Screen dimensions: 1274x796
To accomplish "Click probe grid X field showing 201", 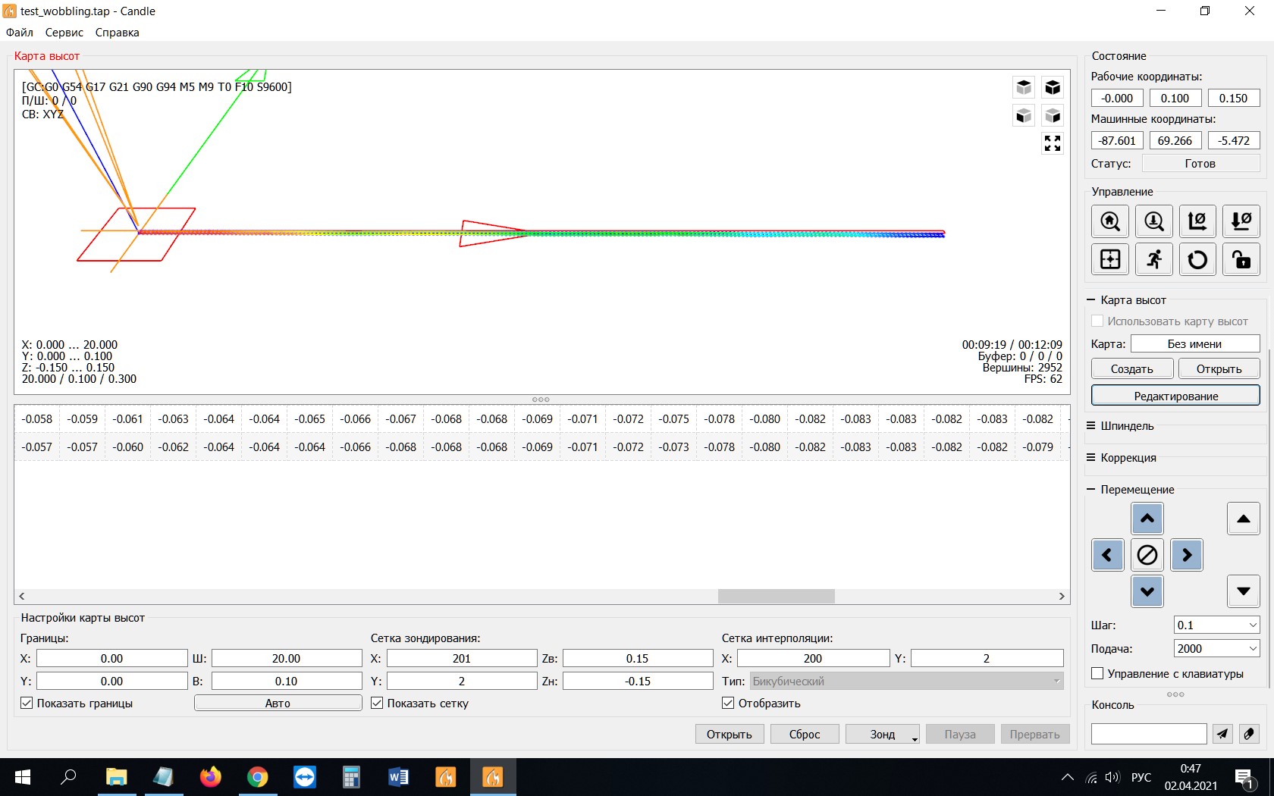I will coord(462,659).
